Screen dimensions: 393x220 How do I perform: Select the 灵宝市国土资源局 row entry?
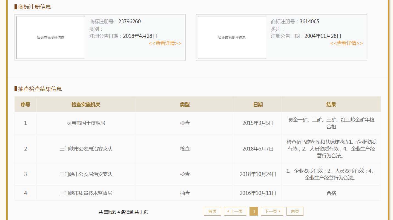pyautogui.click(x=86, y=123)
